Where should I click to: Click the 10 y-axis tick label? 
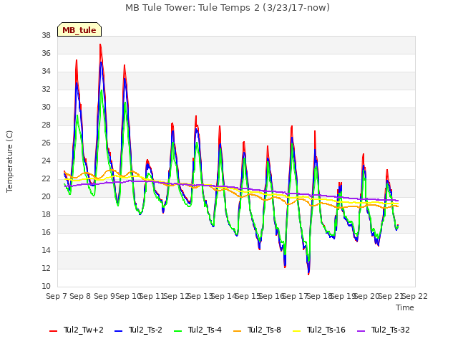click(46, 287)
